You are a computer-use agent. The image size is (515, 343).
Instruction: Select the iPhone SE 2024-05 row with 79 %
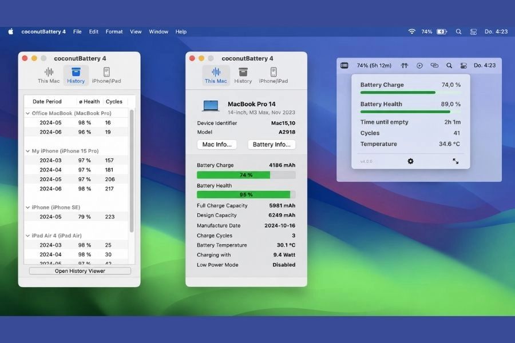[x=76, y=217]
